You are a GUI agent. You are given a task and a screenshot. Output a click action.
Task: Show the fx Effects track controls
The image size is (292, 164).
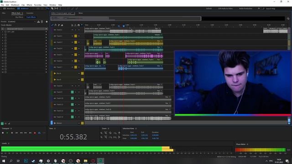[x=56, y=25]
